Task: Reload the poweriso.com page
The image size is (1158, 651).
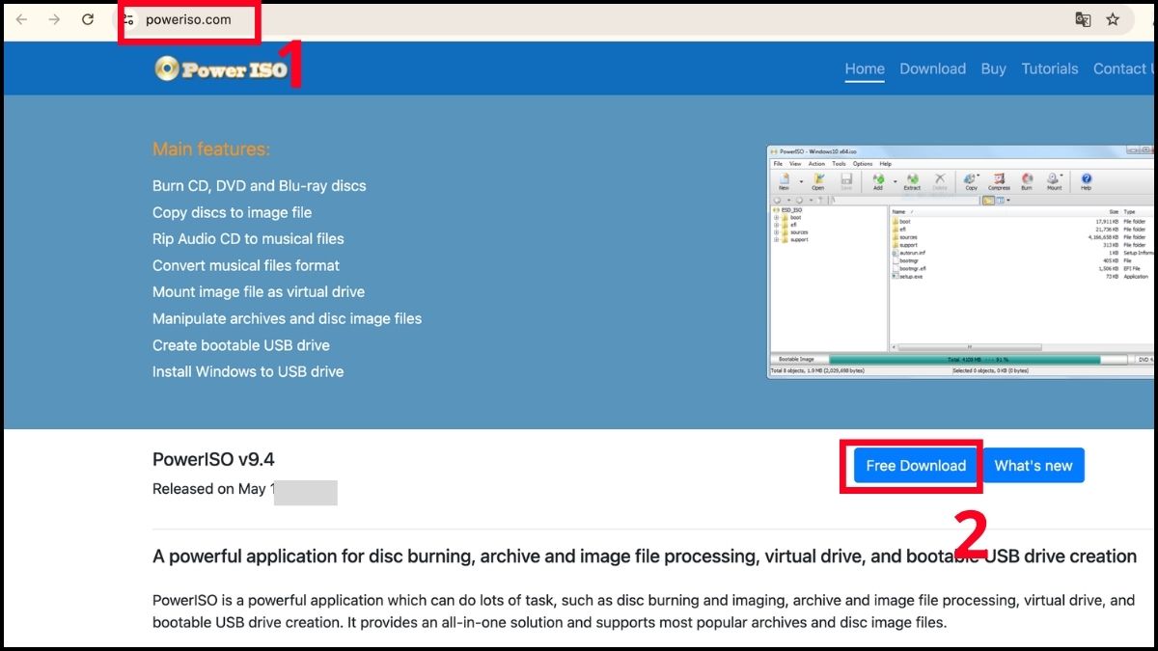Action: click(88, 19)
